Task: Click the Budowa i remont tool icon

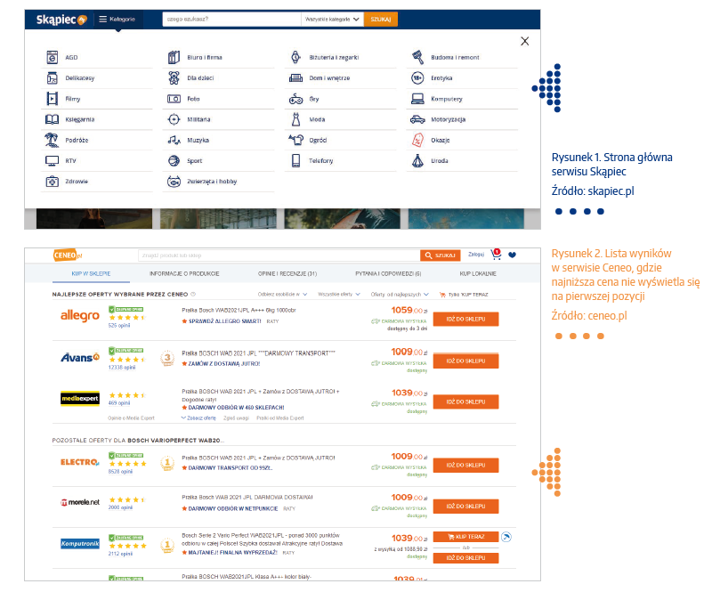Action: coord(417,57)
